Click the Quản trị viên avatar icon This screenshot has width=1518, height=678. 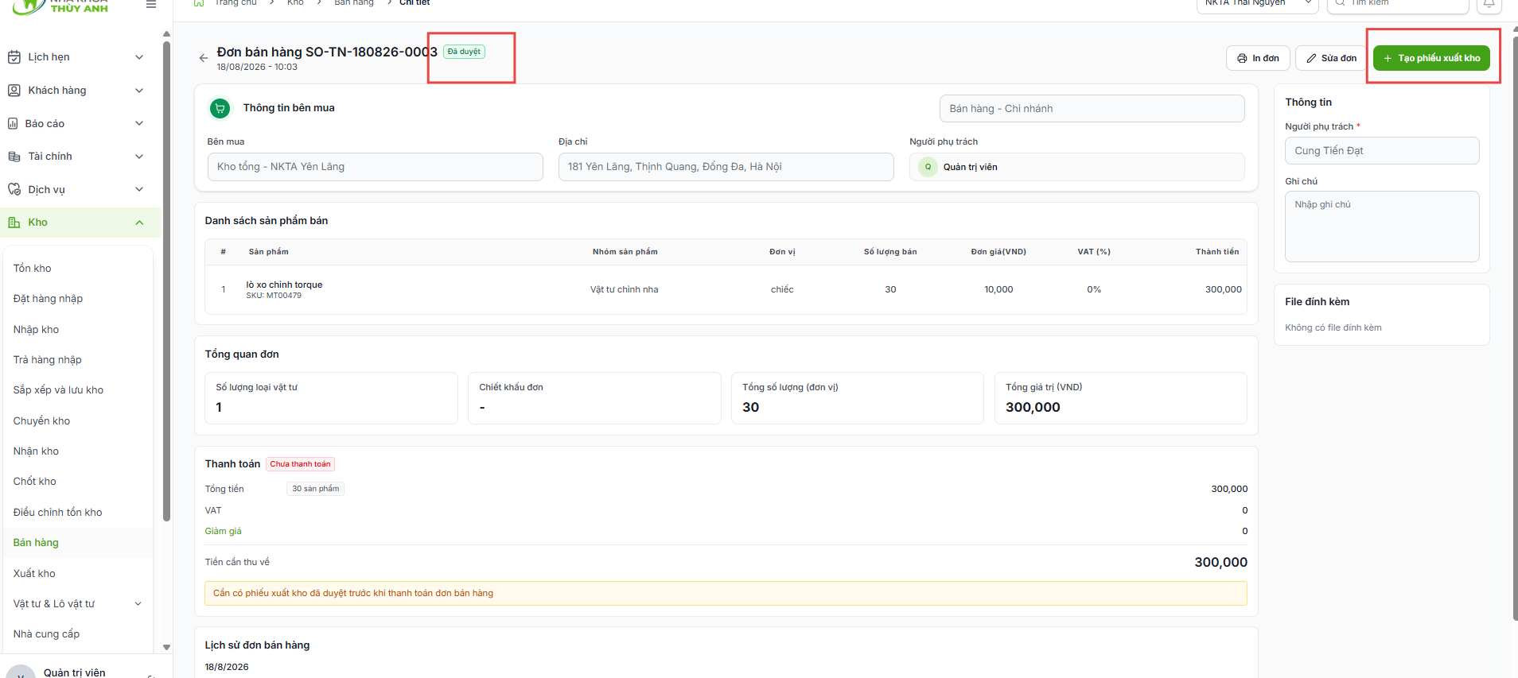(x=928, y=167)
